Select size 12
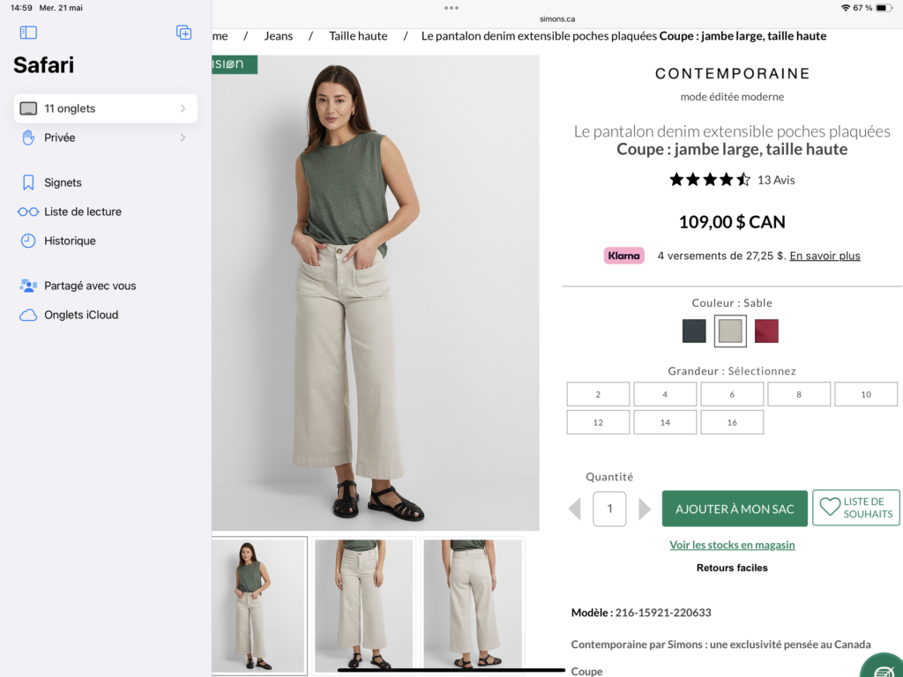 tap(598, 422)
